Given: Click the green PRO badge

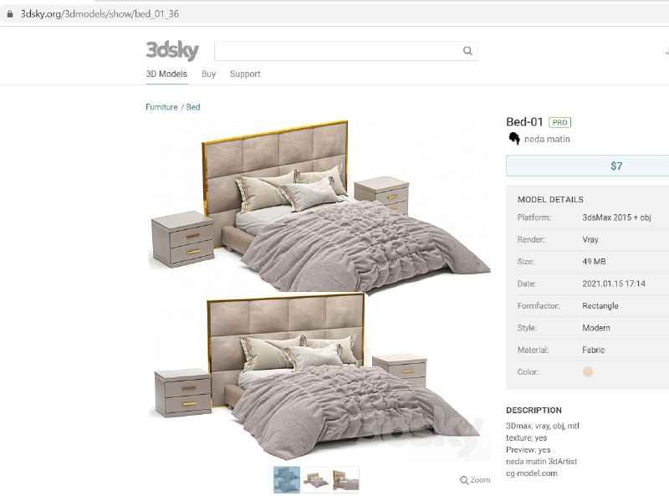Looking at the screenshot, I should click(559, 122).
